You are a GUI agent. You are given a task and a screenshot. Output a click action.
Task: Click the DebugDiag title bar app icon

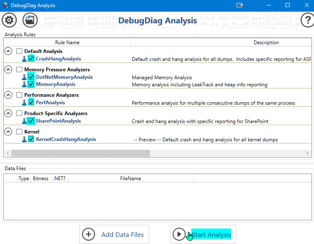click(5, 5)
